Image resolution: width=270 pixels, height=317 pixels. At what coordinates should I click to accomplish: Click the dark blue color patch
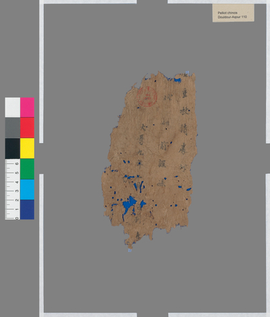[27, 210]
